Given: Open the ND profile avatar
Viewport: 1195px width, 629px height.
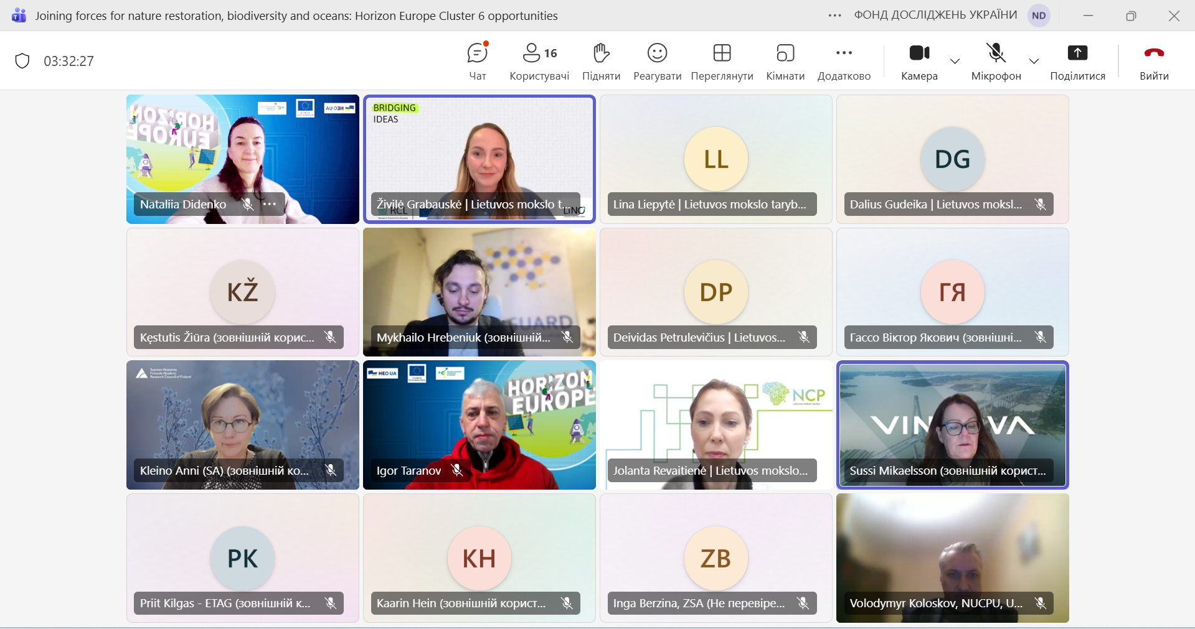Looking at the screenshot, I should (x=1039, y=16).
